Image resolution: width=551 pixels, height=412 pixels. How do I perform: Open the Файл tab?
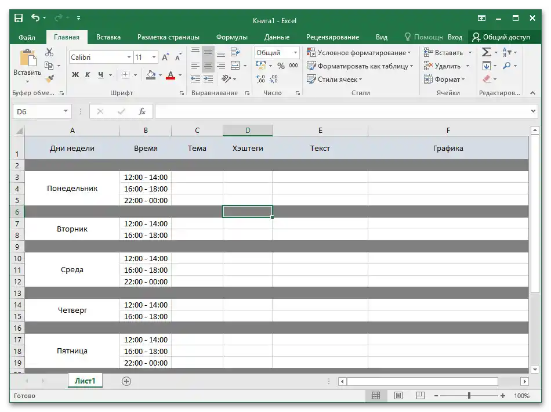click(x=27, y=37)
